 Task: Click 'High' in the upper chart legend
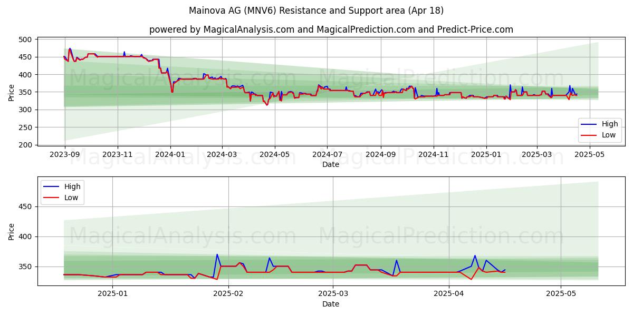point(610,124)
